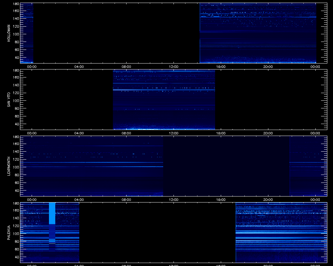Select the 160 frequency tick on San Vito axis
This screenshot has width=333, height=266.
click(16, 77)
